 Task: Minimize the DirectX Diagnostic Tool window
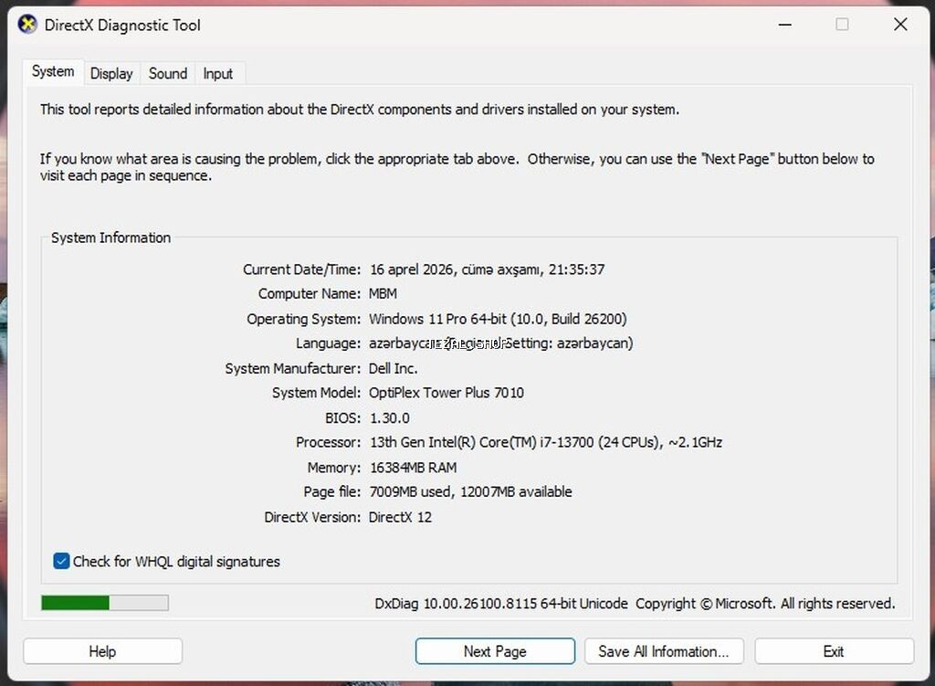783,25
